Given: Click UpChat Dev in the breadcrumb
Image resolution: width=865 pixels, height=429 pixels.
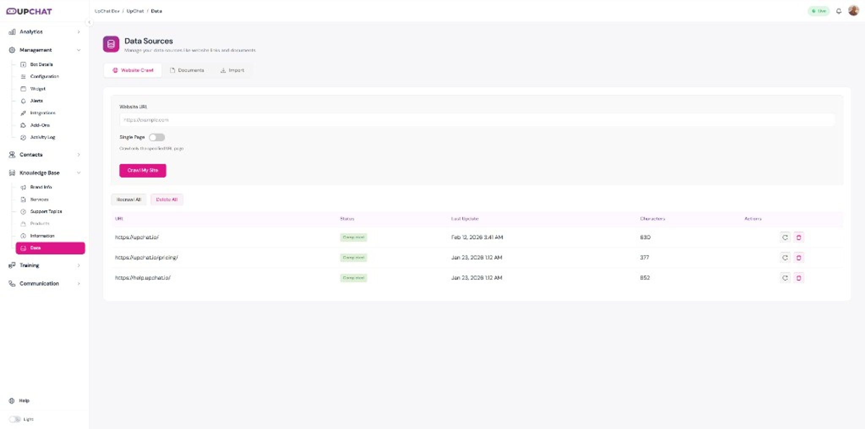Looking at the screenshot, I should point(107,11).
